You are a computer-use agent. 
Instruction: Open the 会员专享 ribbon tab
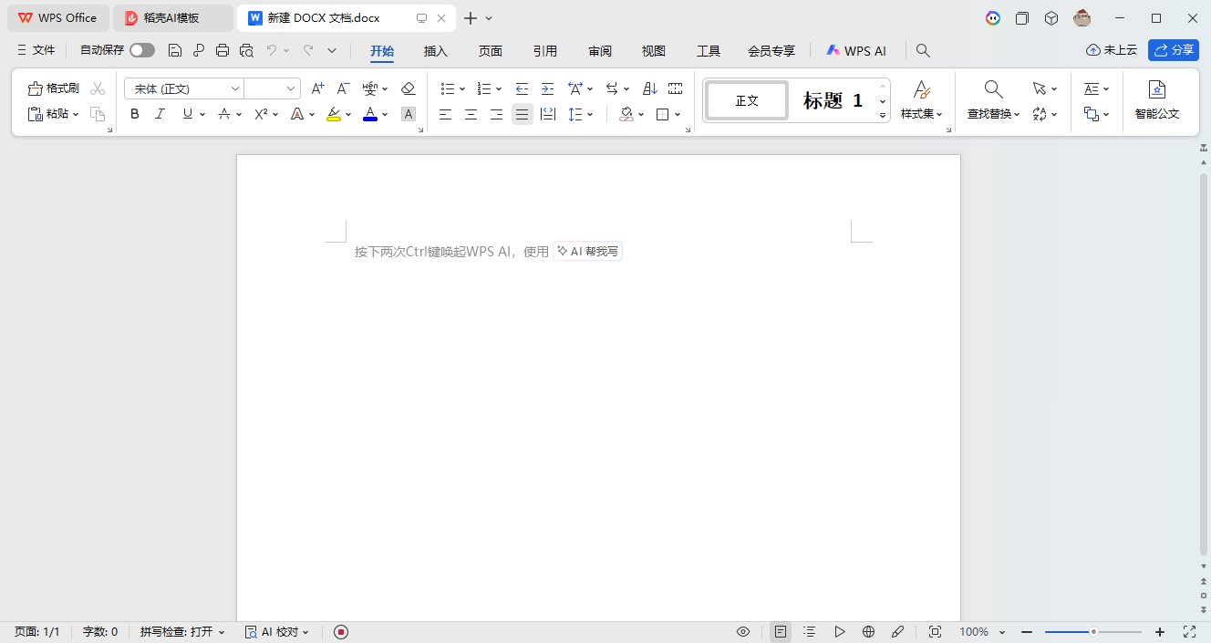(x=771, y=51)
